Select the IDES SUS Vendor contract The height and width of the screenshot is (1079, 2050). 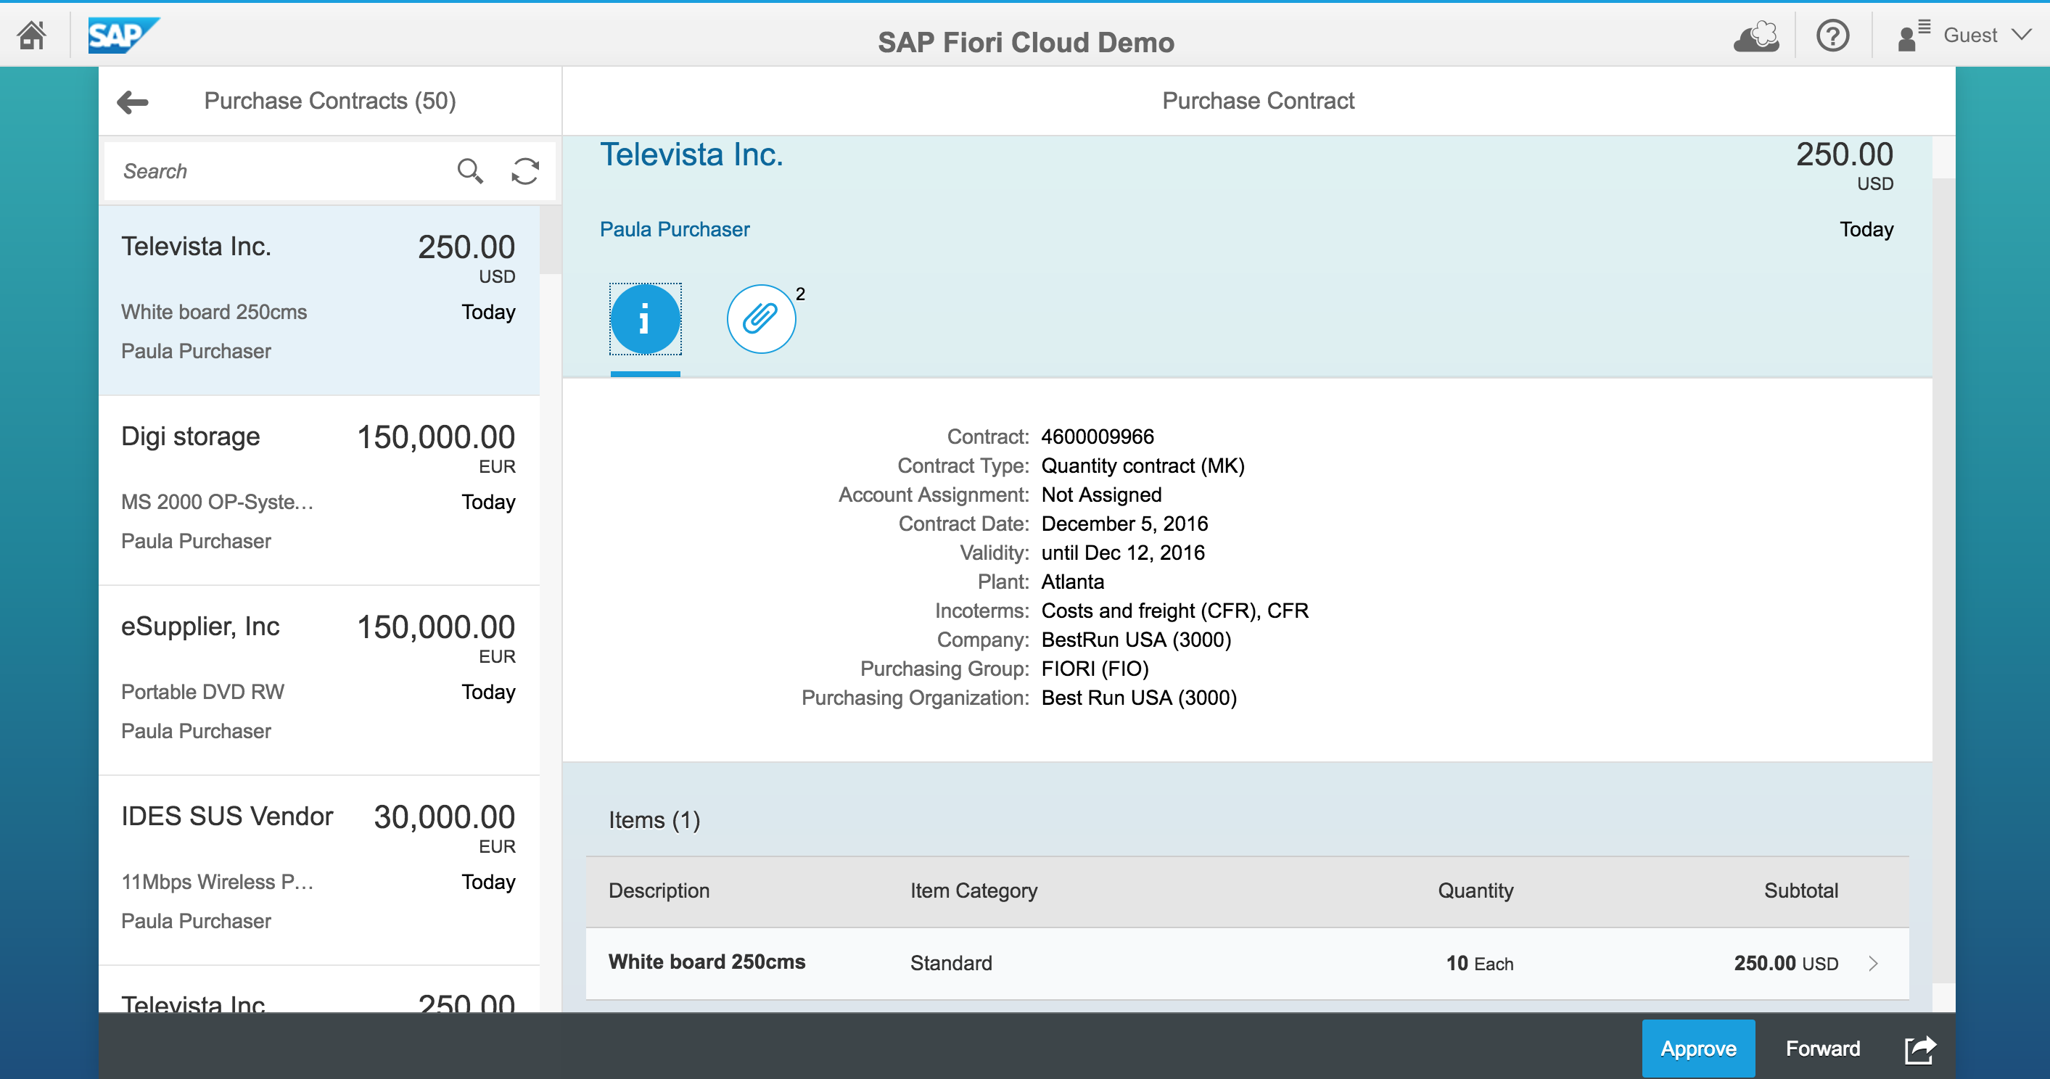click(x=319, y=872)
